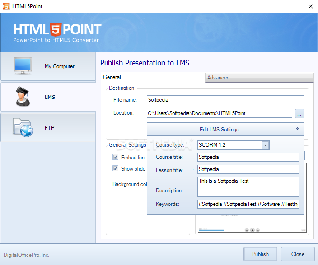Click the preview play button

pyautogui.click(x=253, y=230)
